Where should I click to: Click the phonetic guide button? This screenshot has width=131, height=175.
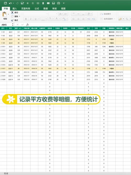[64, 19]
